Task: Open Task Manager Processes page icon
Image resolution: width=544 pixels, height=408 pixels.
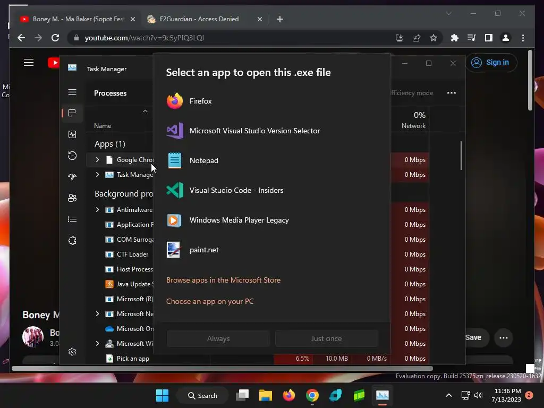Action: tap(72, 113)
